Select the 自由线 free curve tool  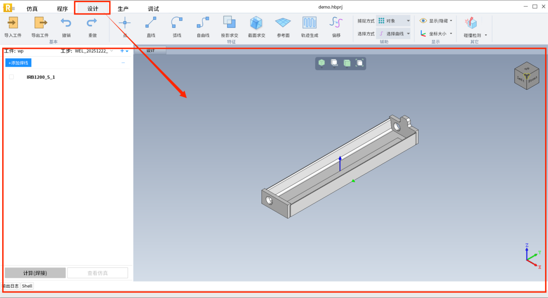203,23
